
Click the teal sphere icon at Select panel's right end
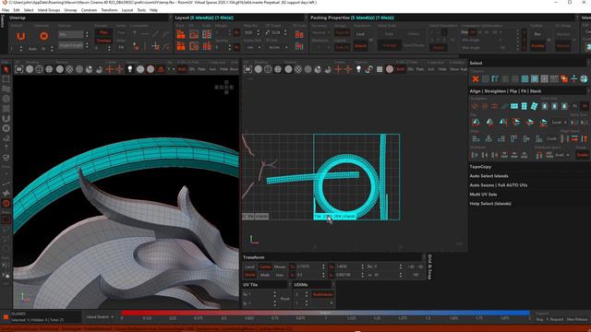[584, 78]
